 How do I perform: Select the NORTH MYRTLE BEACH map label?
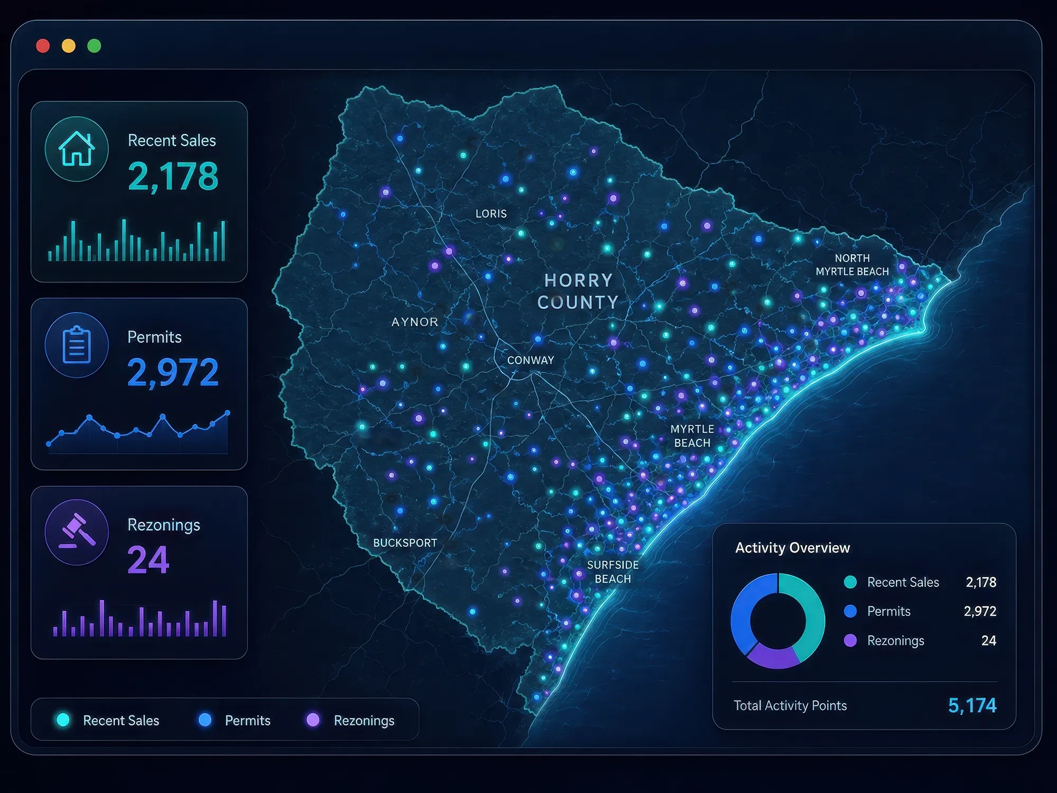[x=852, y=265]
